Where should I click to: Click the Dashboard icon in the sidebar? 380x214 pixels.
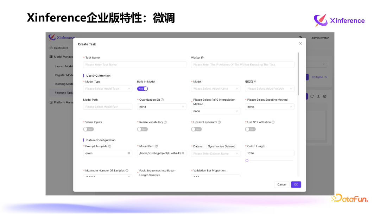51,48
